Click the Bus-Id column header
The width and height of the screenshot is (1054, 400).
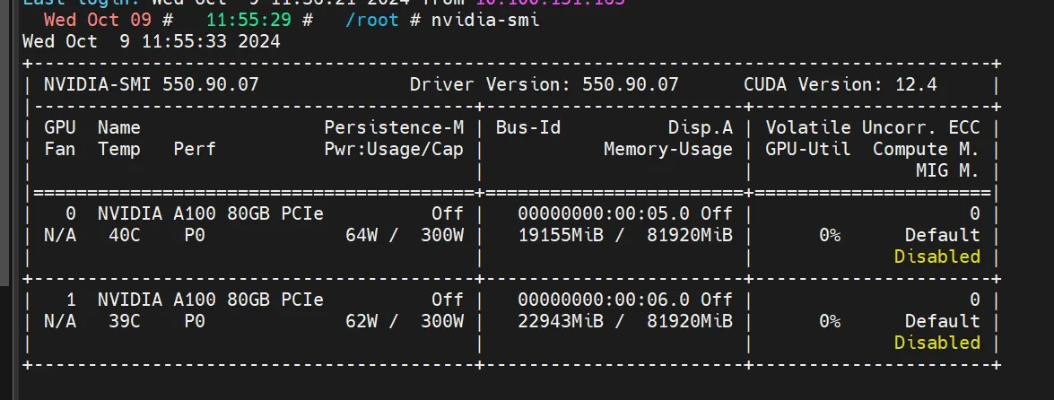click(x=528, y=127)
